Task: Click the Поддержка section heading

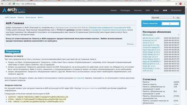Action: (13, 51)
